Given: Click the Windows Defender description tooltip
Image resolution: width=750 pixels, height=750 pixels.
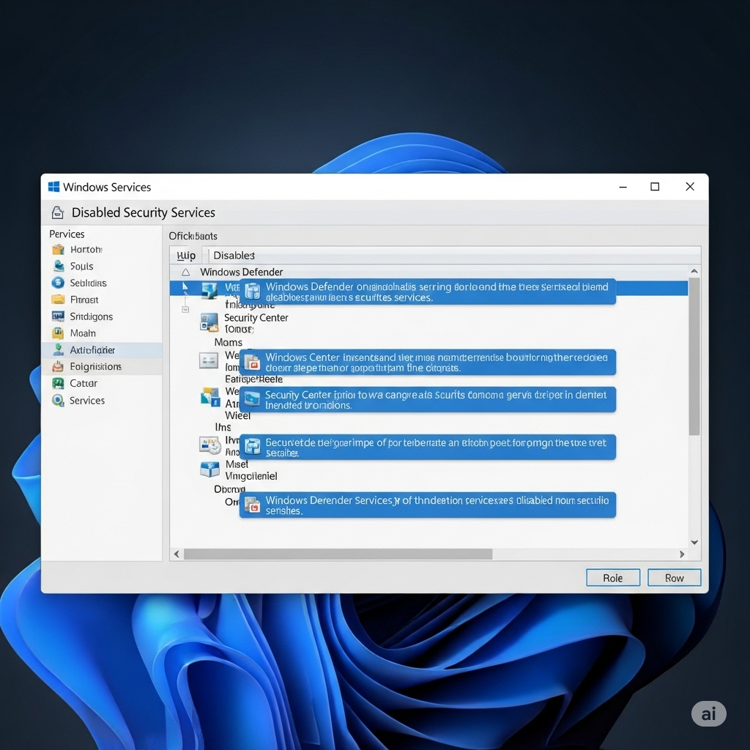Looking at the screenshot, I should pos(428,292).
